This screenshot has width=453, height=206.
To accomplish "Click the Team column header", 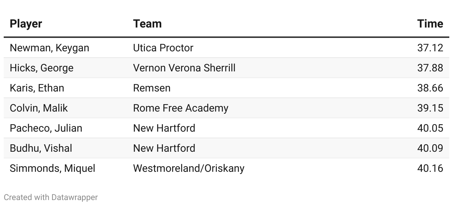I will tap(147, 24).
